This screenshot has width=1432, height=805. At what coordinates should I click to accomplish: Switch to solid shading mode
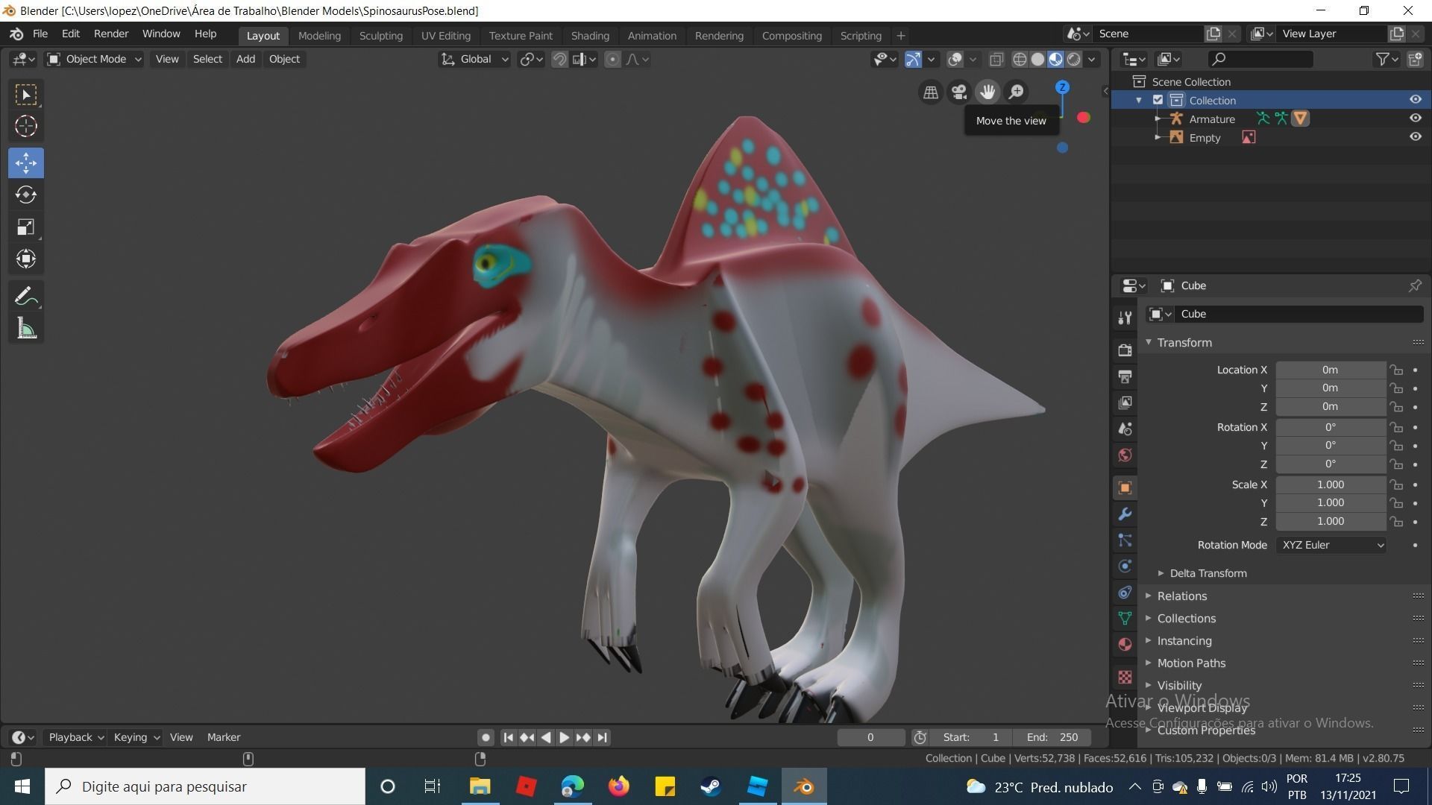point(1037,59)
